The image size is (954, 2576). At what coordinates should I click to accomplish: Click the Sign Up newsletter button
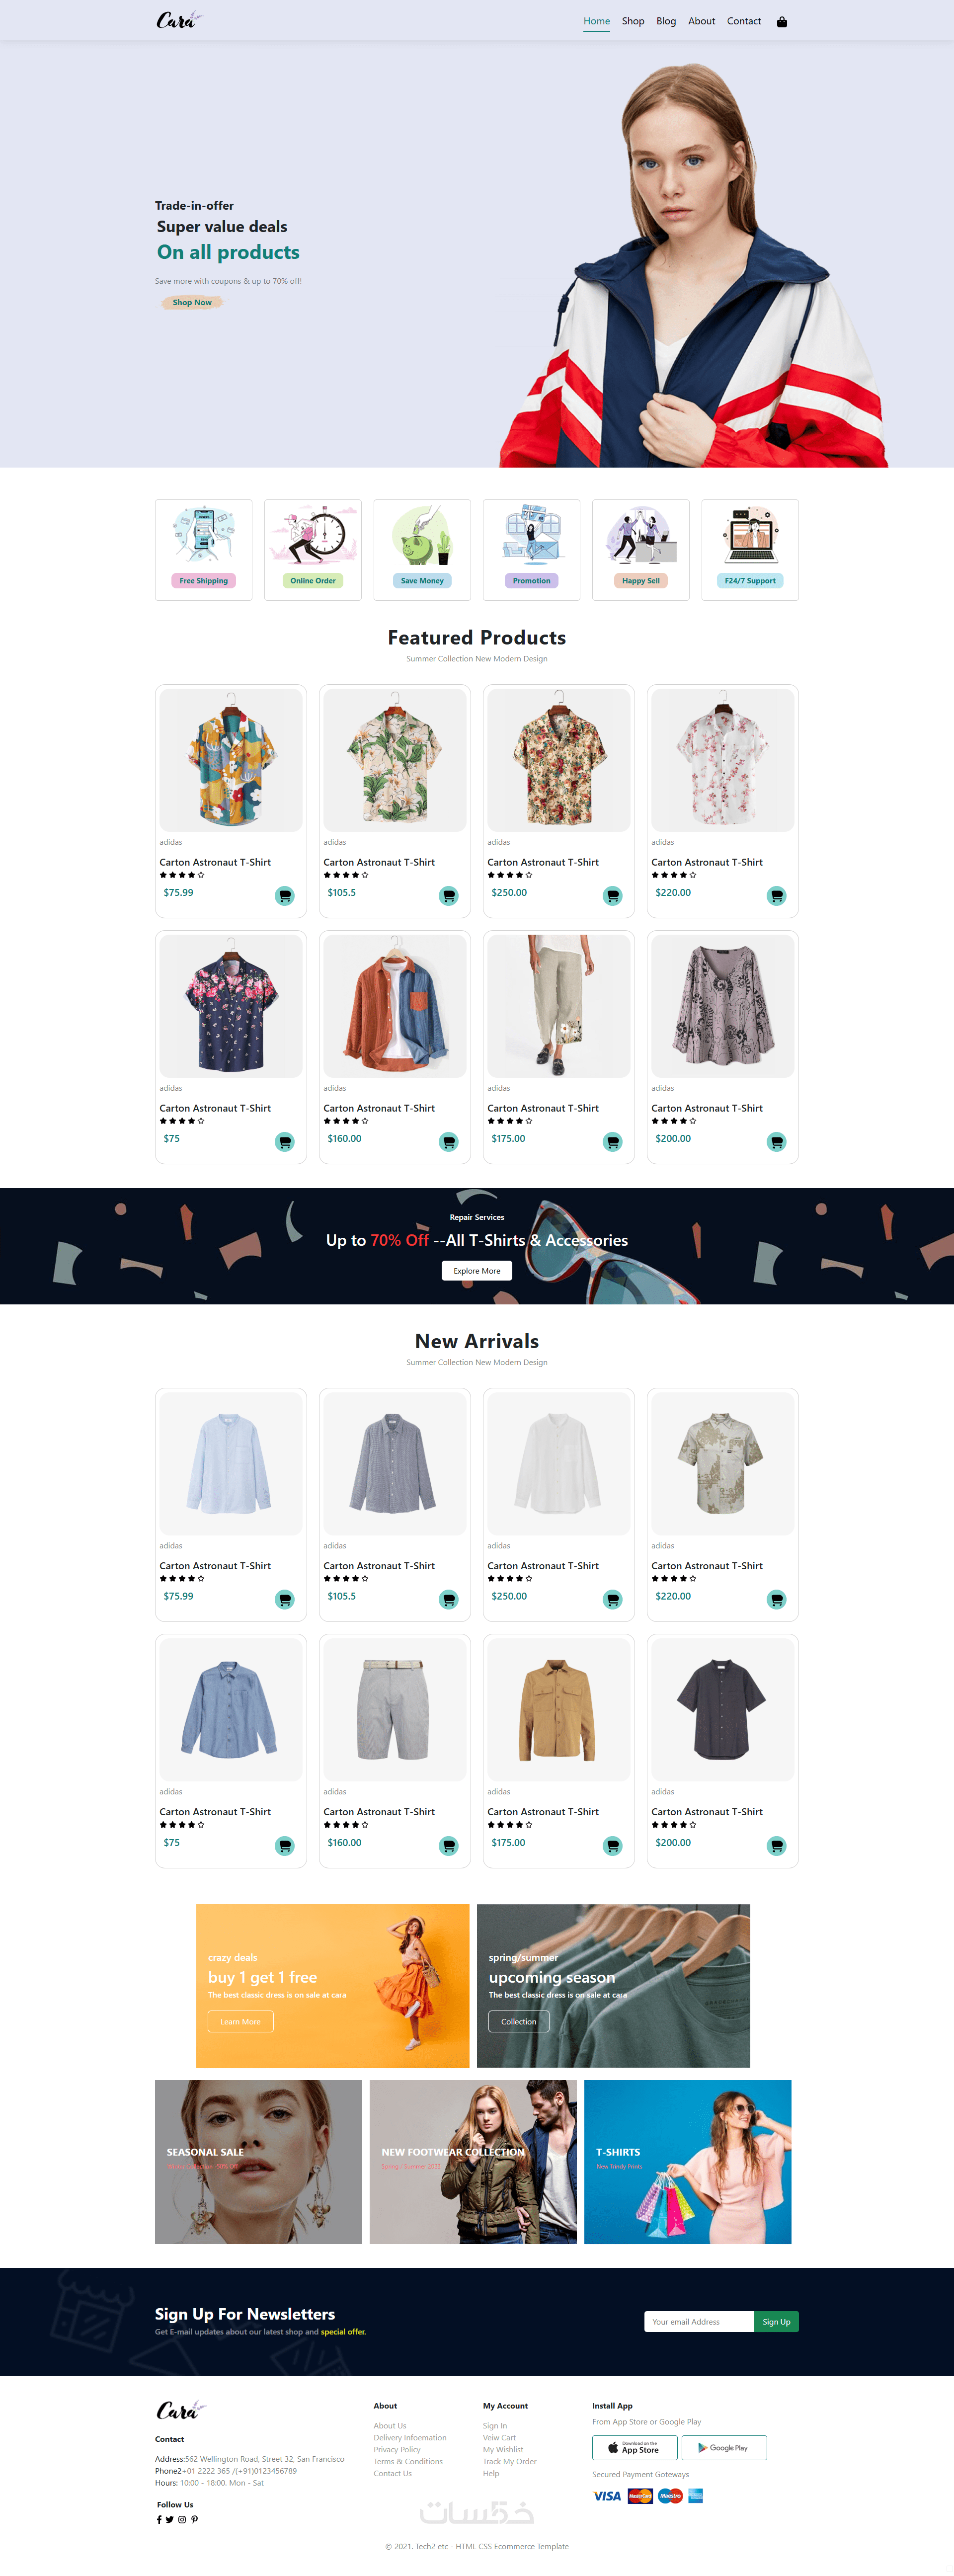pos(776,2322)
